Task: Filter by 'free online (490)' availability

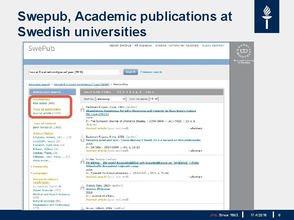Action: pos(44,103)
